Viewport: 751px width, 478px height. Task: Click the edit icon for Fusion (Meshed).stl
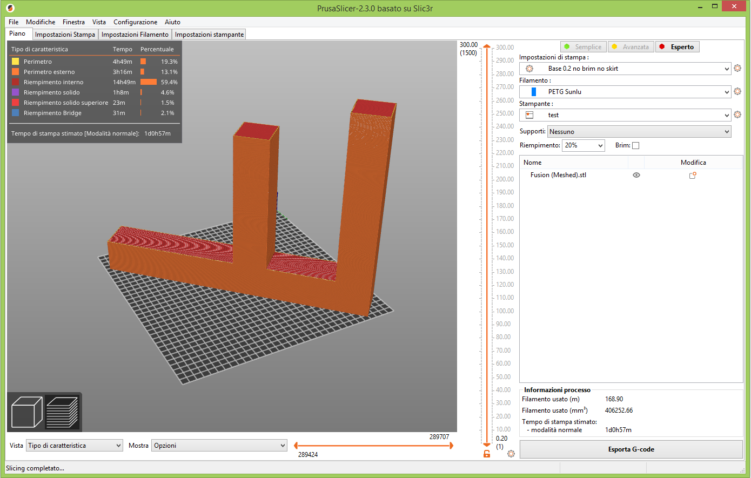(693, 176)
